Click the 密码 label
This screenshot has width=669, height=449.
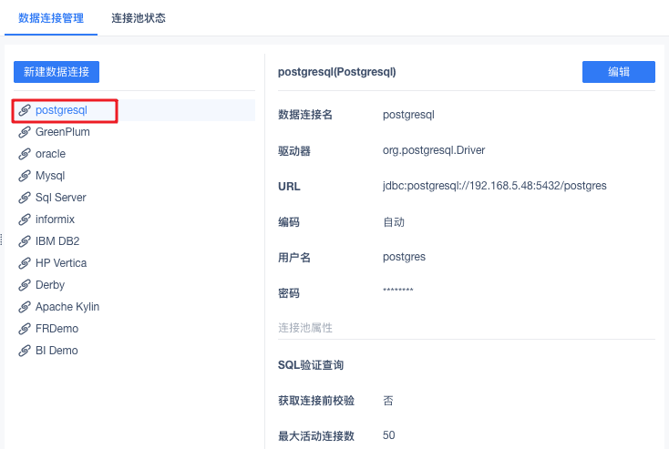(289, 293)
